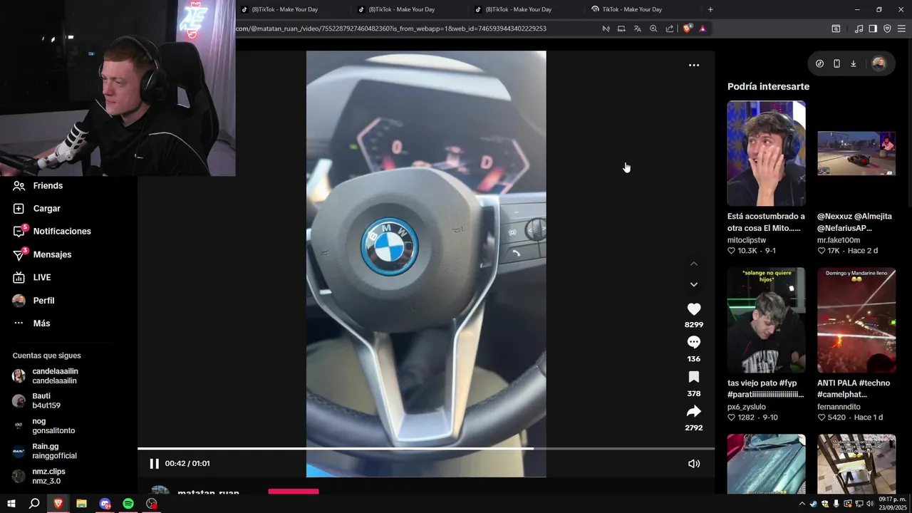
Task: Open comments via the speech bubble icon
Action: [694, 343]
